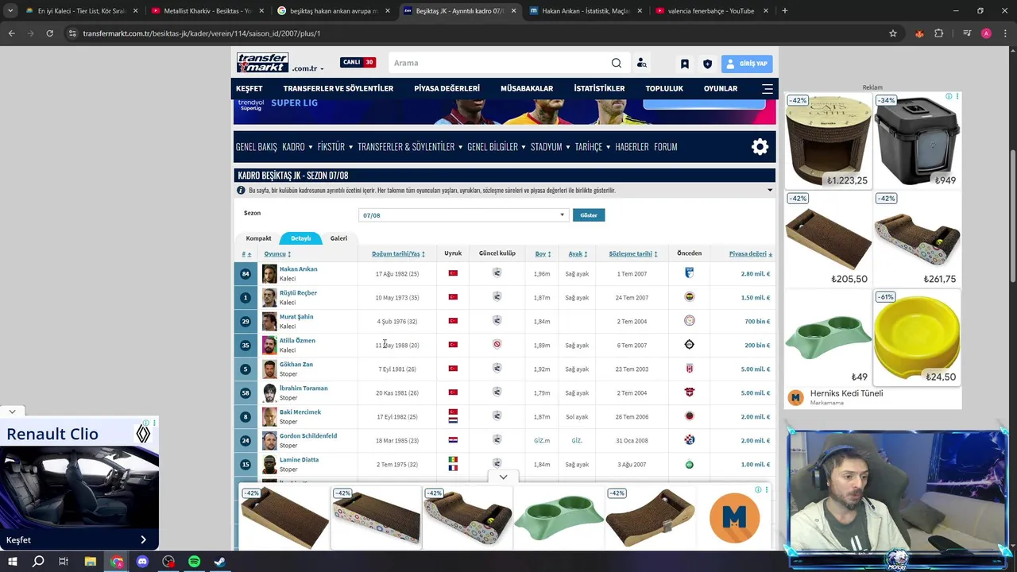Sort by Boy column
Screen dimensions: 1017x572
pyautogui.click(x=543, y=253)
